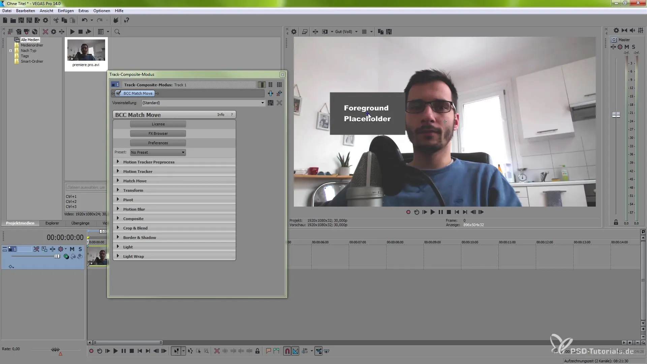Toggle Solo on the Master bus

[x=634, y=47]
